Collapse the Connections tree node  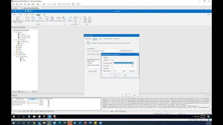(17, 57)
